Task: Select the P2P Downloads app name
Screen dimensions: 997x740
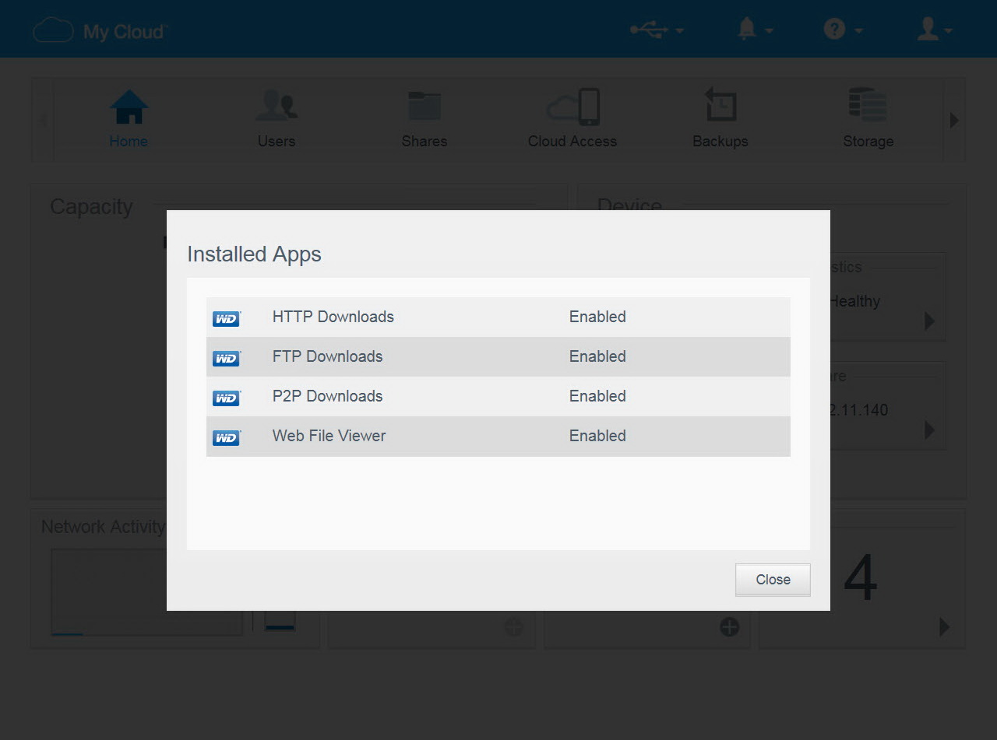Action: (x=327, y=396)
